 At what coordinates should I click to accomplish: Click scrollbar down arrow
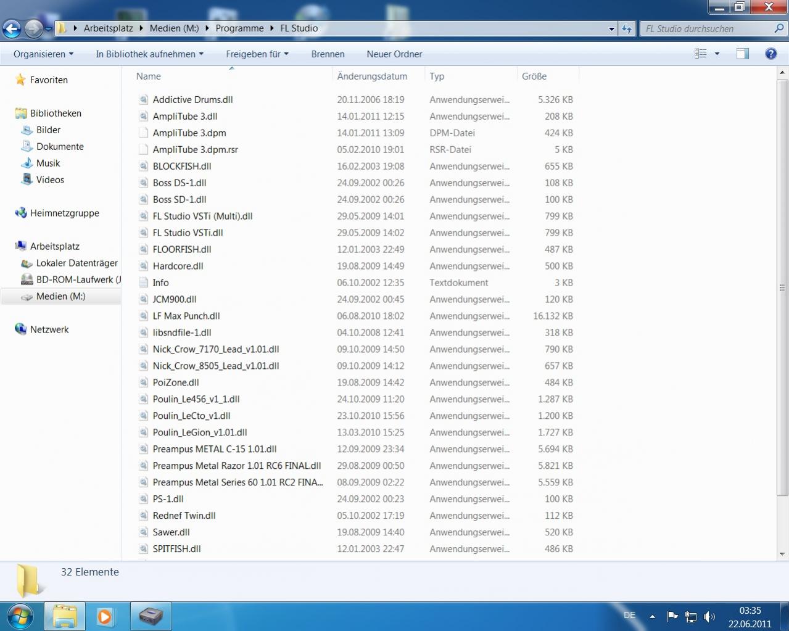(782, 554)
